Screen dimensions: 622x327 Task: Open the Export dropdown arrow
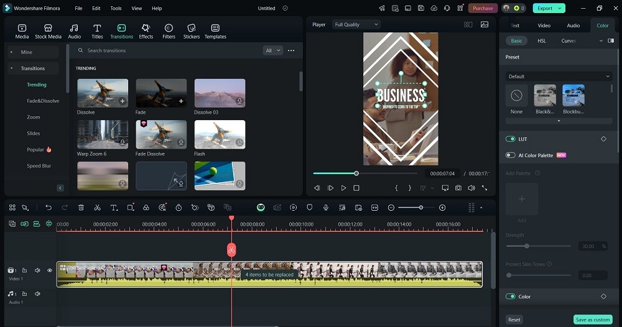560,8
